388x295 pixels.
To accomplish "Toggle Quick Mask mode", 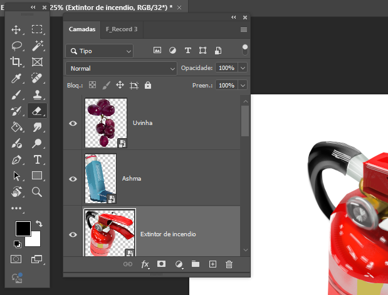I will point(16,259).
